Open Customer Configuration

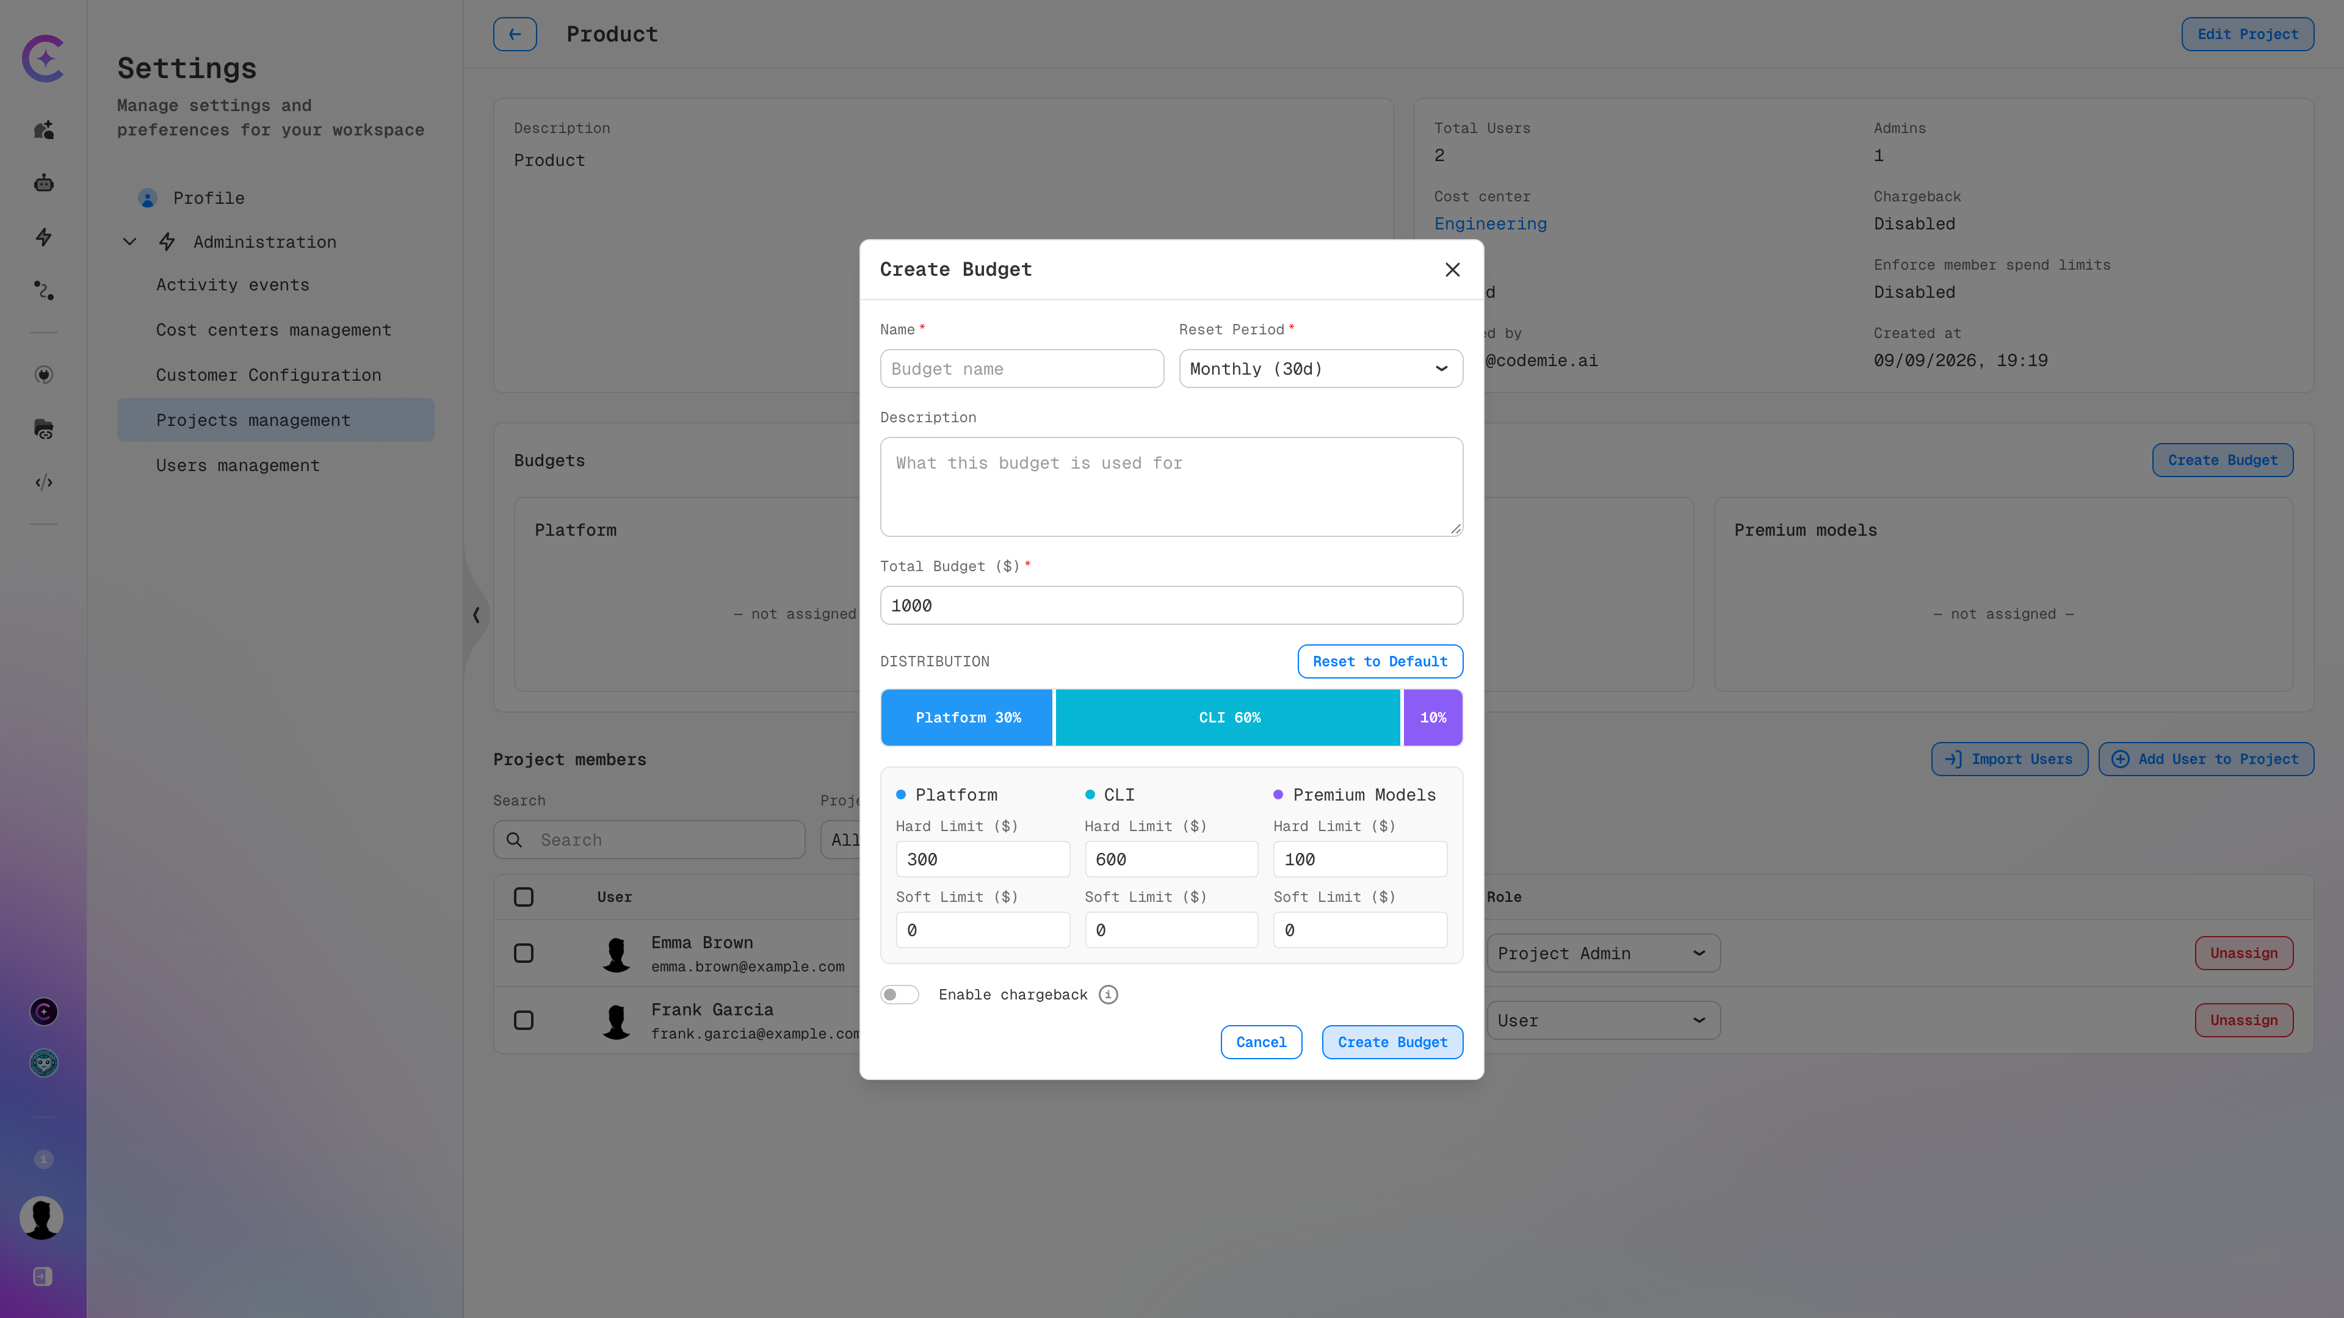click(x=269, y=375)
